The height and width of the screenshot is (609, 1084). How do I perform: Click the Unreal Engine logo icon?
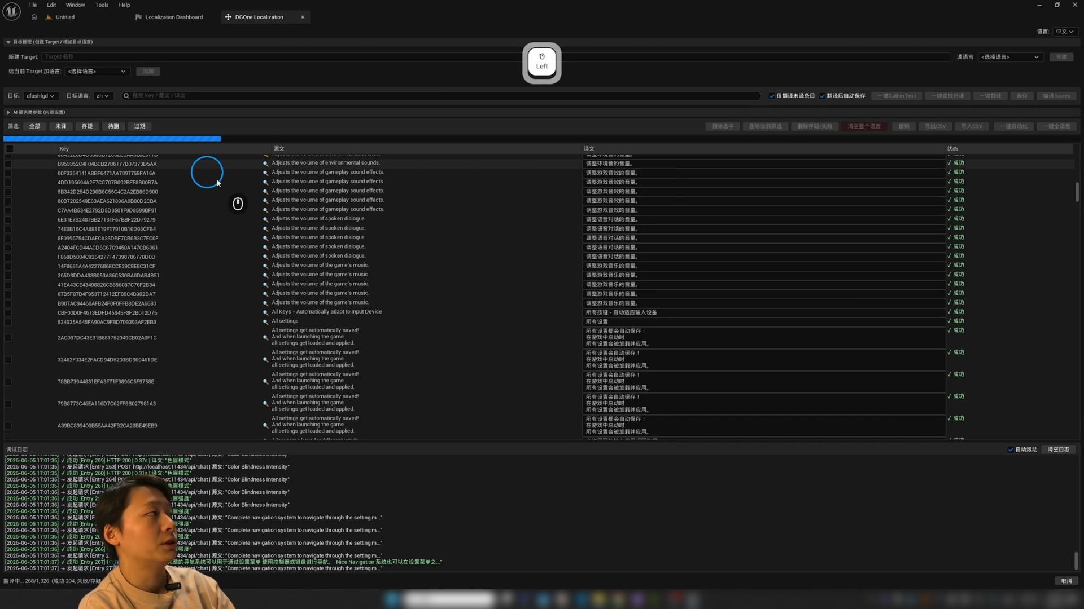pos(11,11)
